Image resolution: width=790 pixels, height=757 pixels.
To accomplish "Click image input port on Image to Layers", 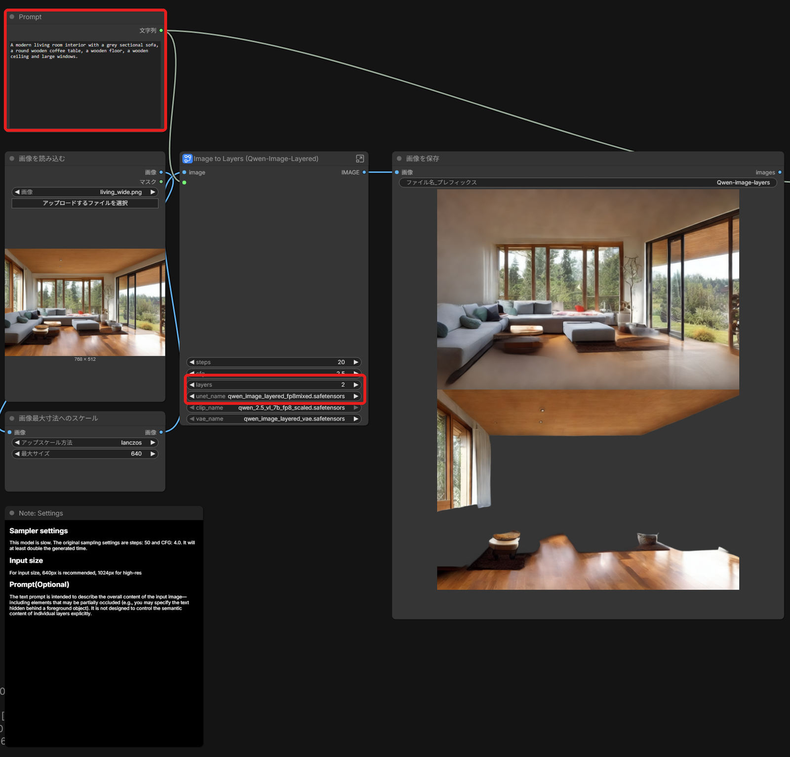I will (184, 172).
